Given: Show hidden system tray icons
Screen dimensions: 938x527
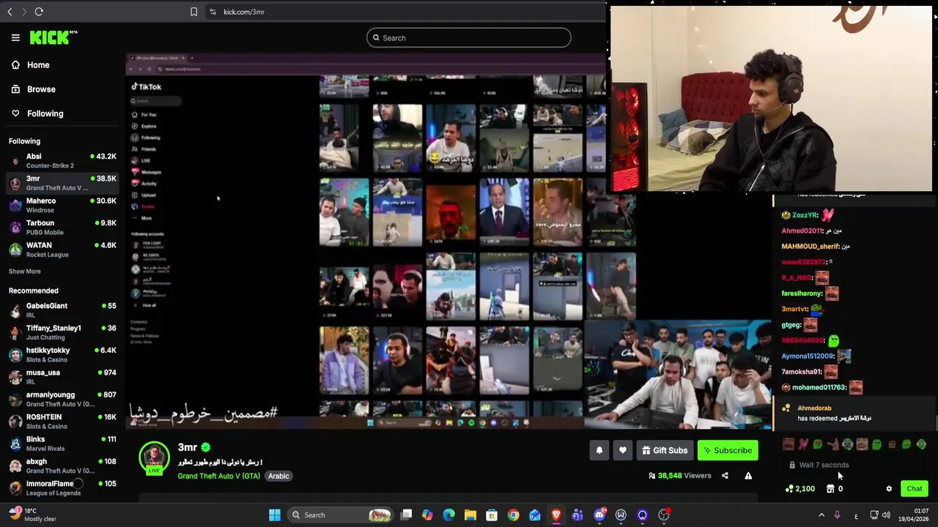Looking at the screenshot, I should [x=821, y=515].
